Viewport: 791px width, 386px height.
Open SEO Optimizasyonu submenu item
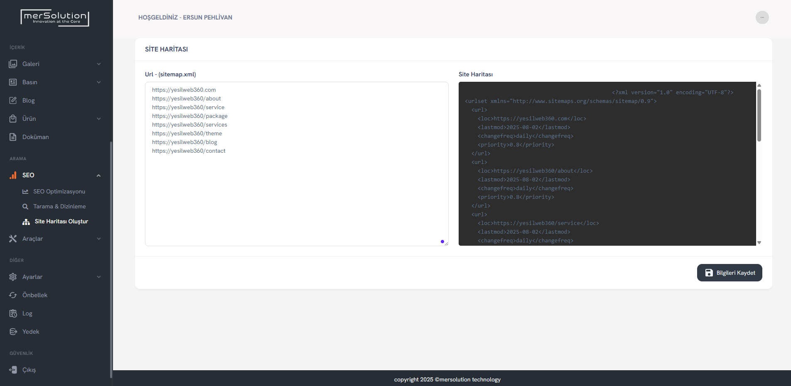(59, 191)
